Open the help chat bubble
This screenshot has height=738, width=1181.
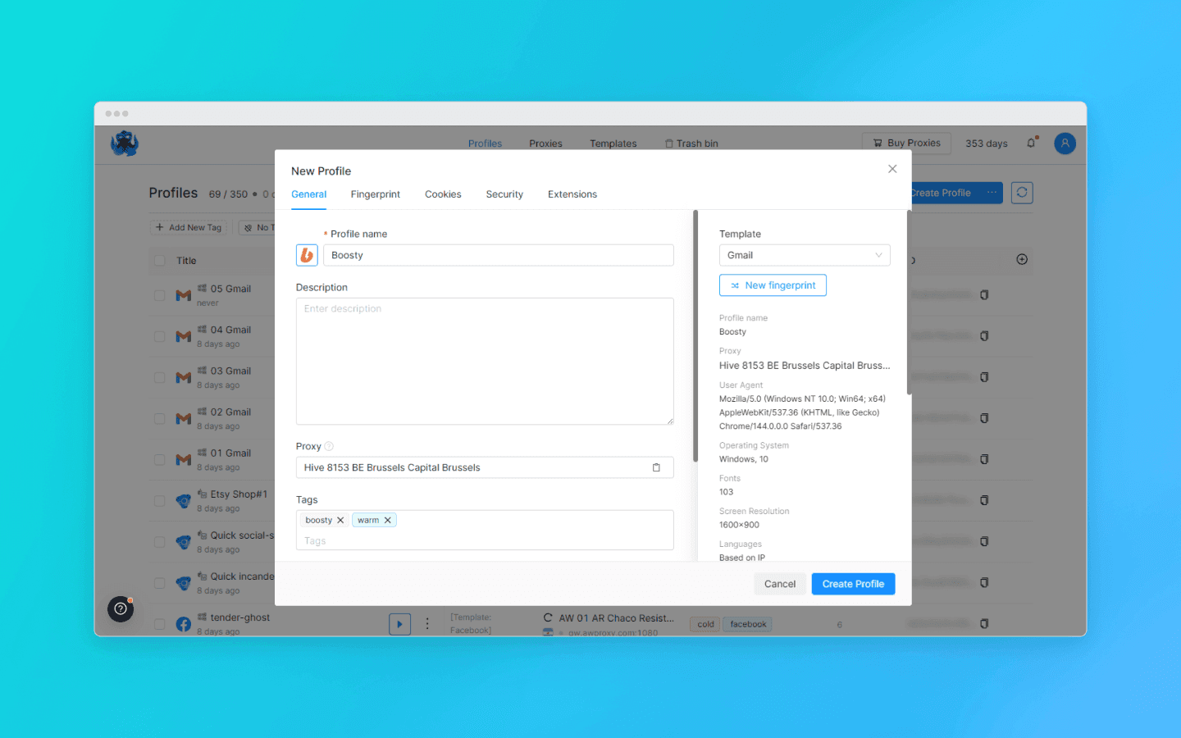click(x=121, y=608)
